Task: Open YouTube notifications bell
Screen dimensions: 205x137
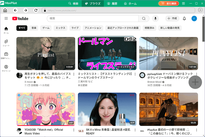Action: (184, 19)
